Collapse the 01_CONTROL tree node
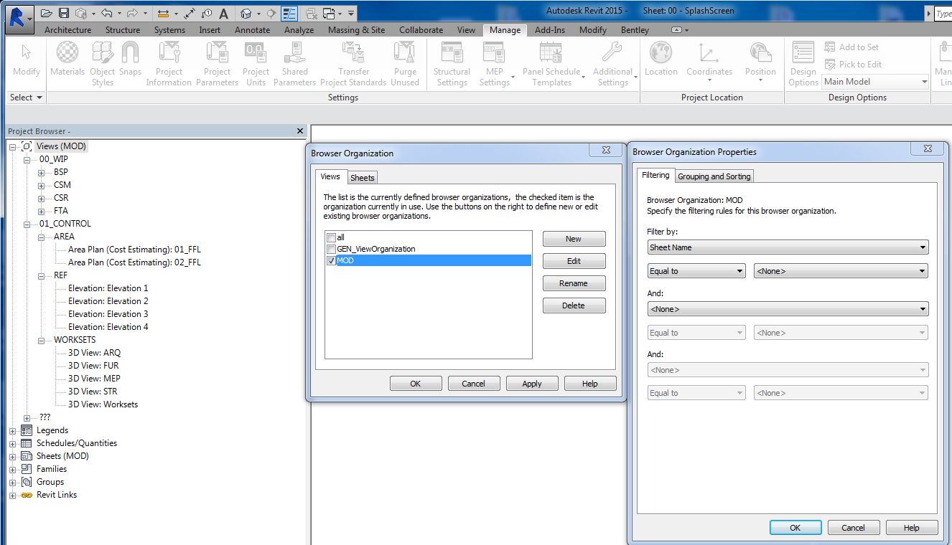Screen dimensions: 952x545 coord(27,224)
